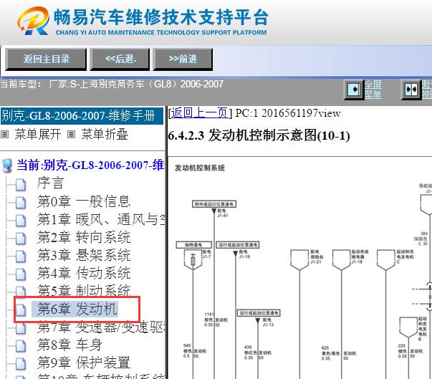Click the page icon beside 第5章 制动系统
This screenshot has width=432, height=379.
pyautogui.click(x=21, y=292)
